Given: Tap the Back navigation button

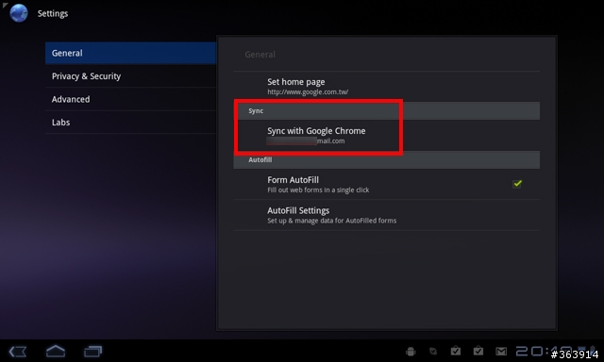Looking at the screenshot, I should pos(18,352).
